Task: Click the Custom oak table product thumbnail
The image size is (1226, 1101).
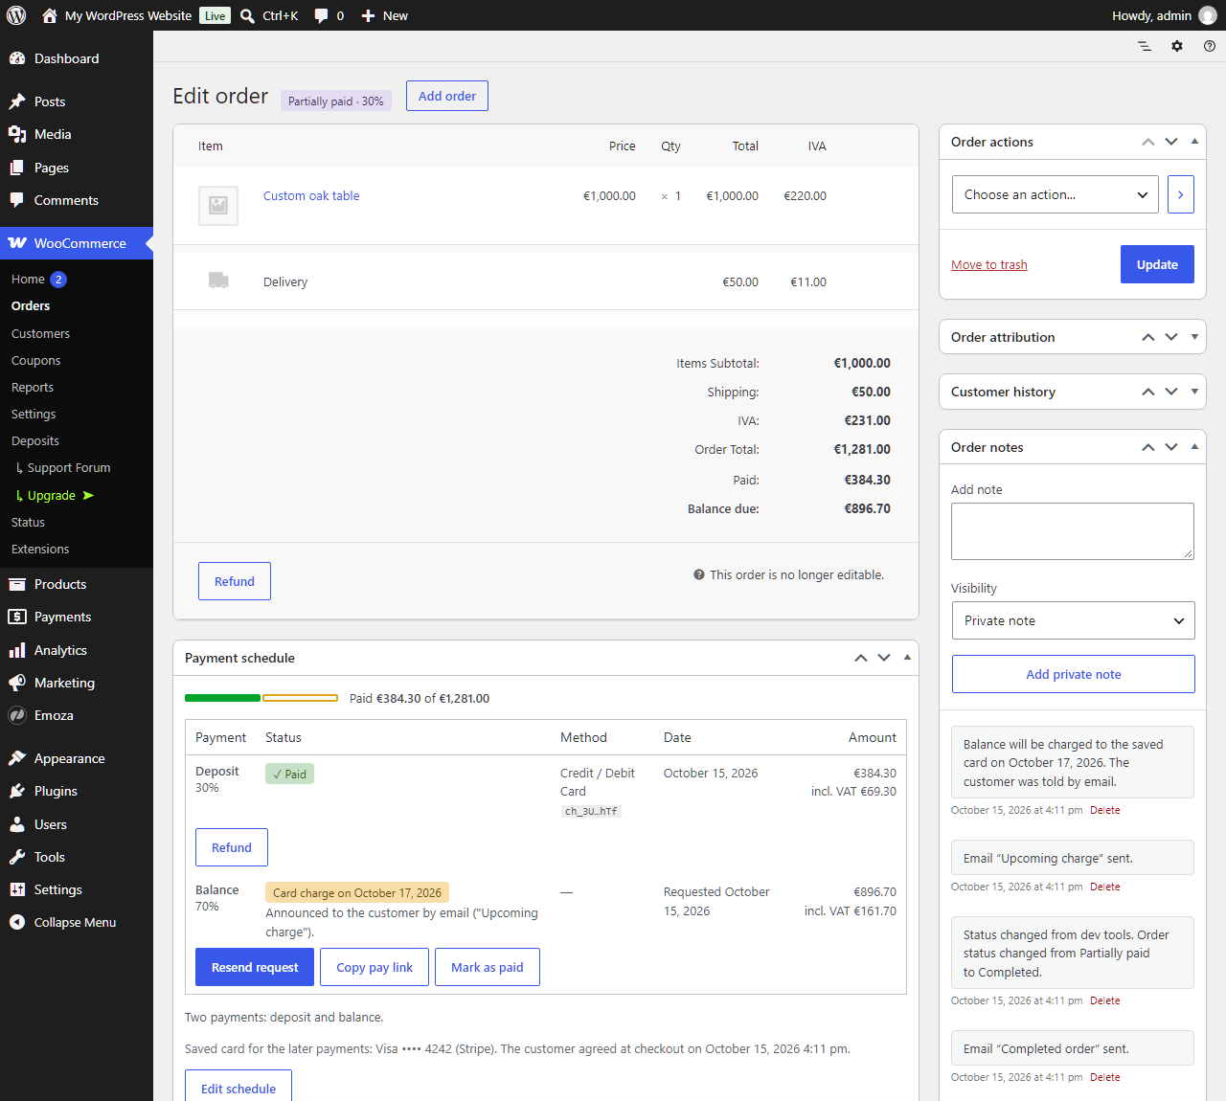Action: 218,205
